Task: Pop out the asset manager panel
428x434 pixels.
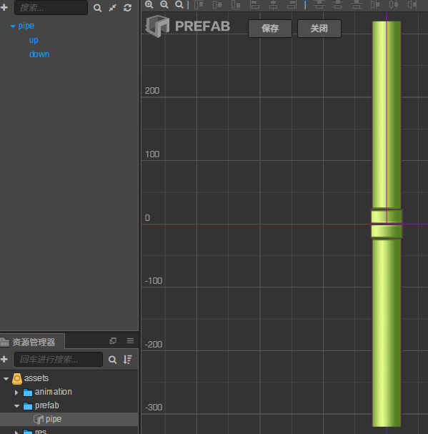Action: (x=113, y=341)
